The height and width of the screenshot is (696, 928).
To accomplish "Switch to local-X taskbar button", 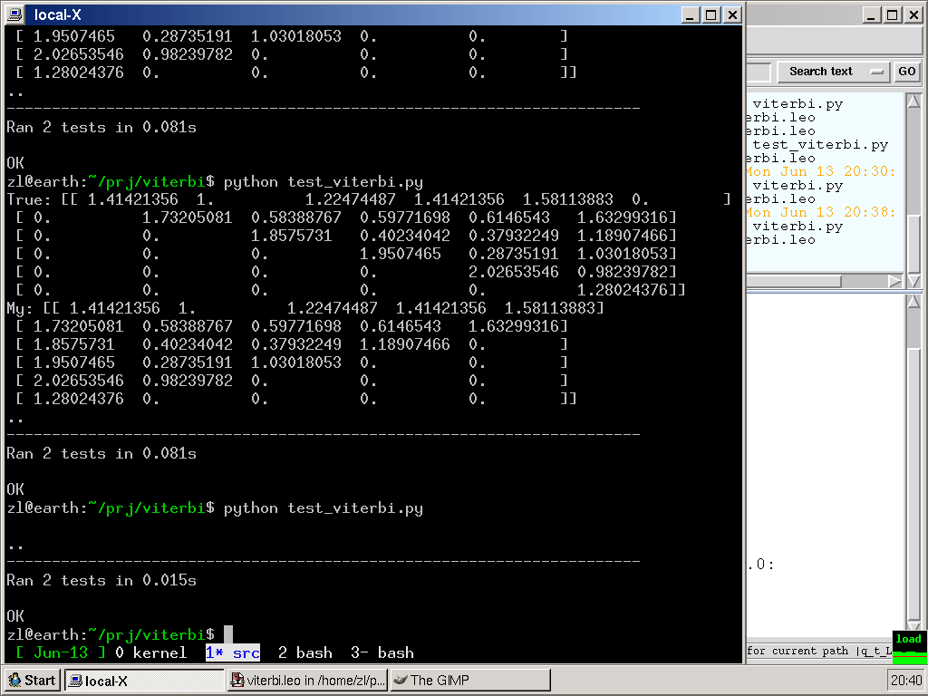I will click(x=144, y=681).
